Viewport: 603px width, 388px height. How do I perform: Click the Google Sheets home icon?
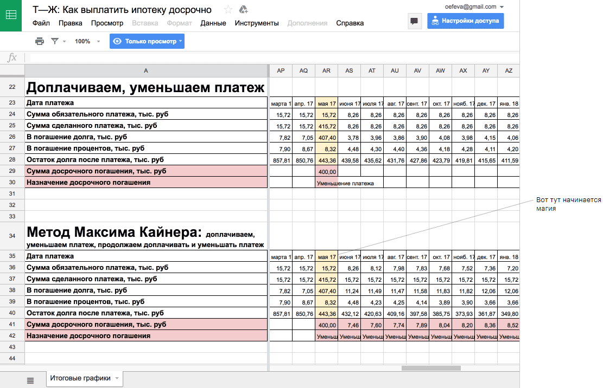(11, 16)
